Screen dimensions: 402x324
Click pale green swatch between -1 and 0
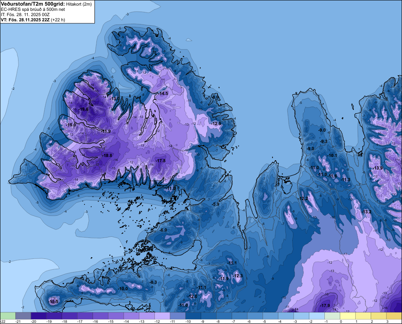pyautogui.click(x=332, y=316)
